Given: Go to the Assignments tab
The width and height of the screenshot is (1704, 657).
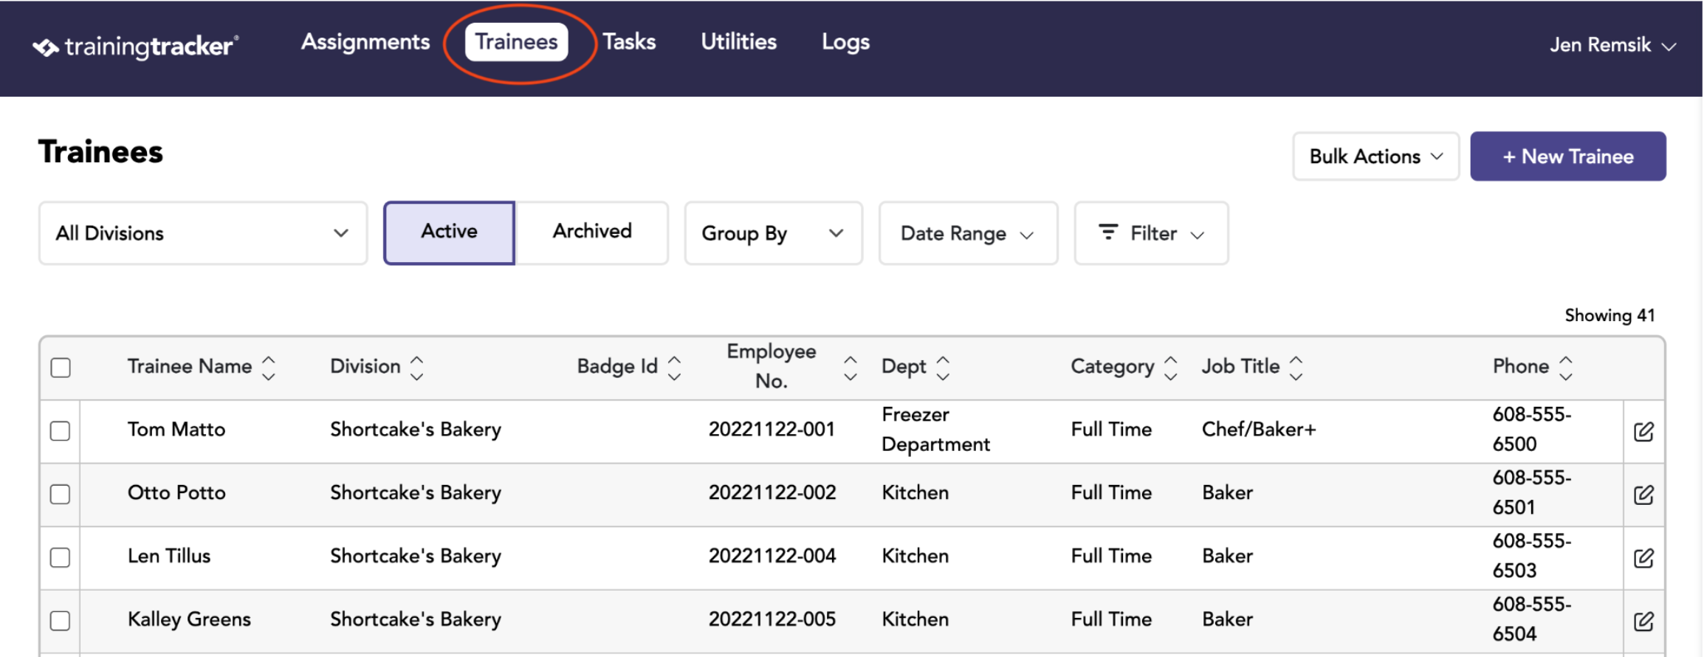Looking at the screenshot, I should pos(365,42).
